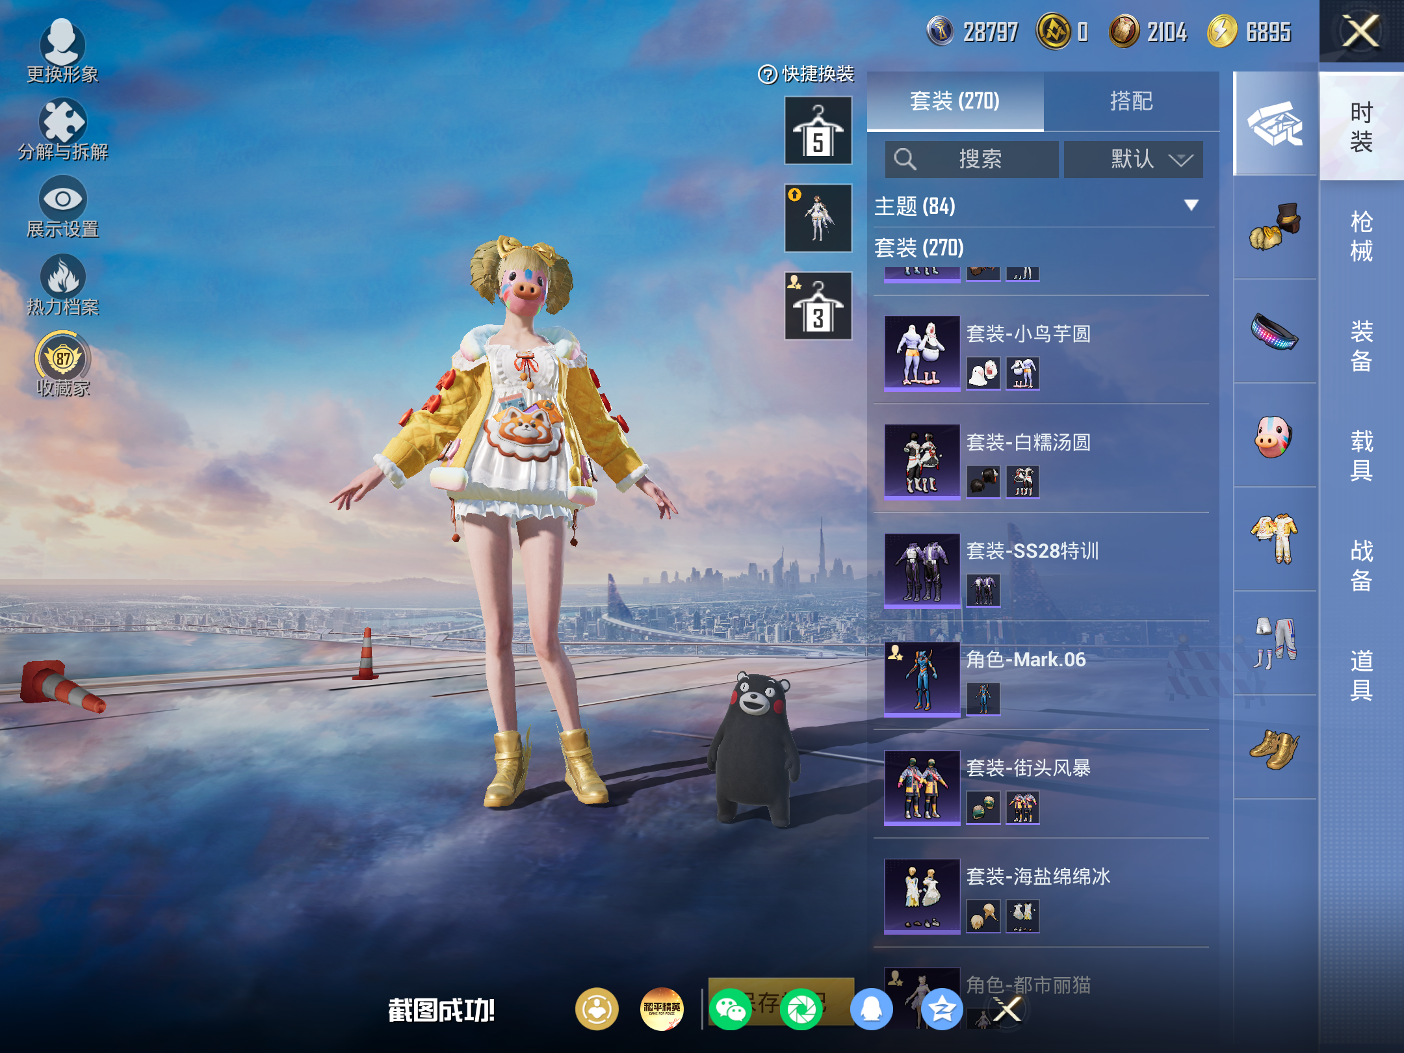
Task: Switch to the 时装 side tab
Action: [x=1361, y=127]
